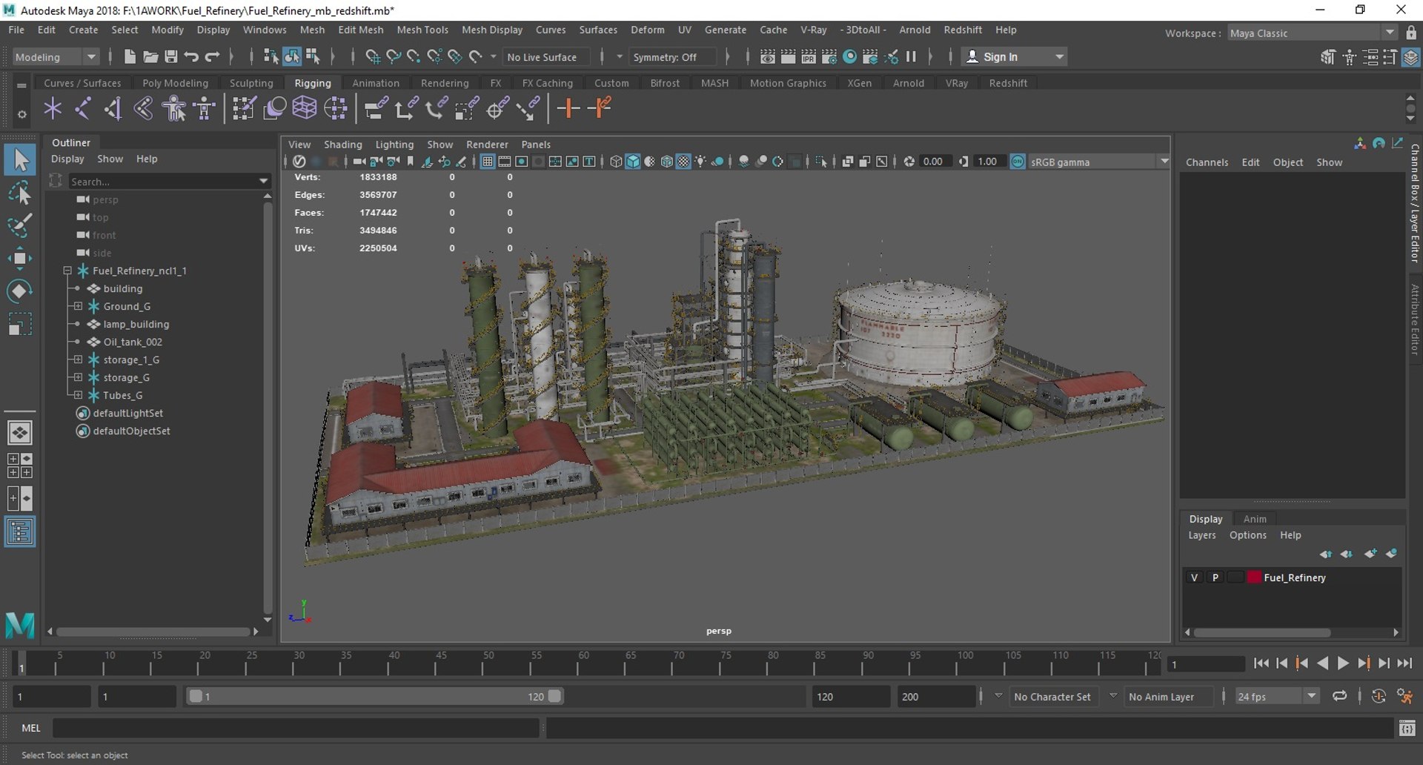Go to end of playback range
Screen dimensions: 1423x765
tap(1404, 664)
